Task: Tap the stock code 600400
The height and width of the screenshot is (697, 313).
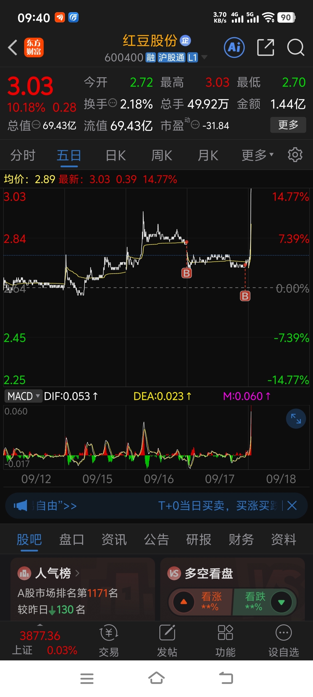Action: click(124, 58)
